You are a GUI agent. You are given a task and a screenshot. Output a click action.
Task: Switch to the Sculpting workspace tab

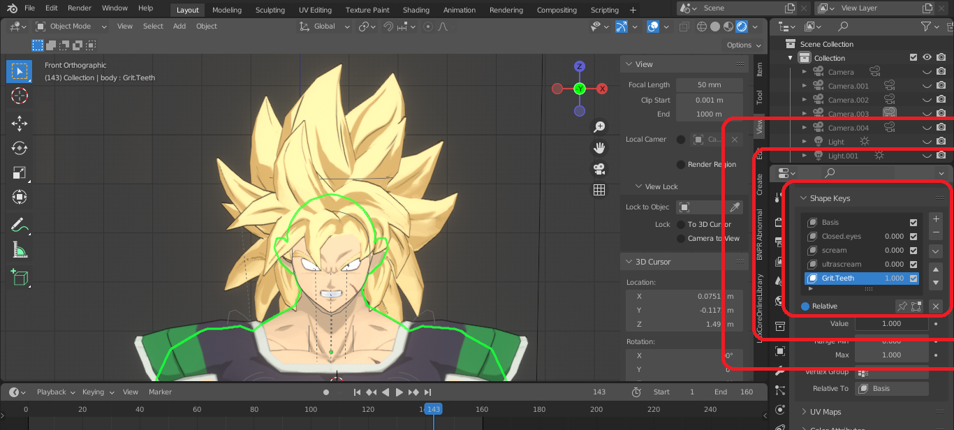pyautogui.click(x=270, y=10)
